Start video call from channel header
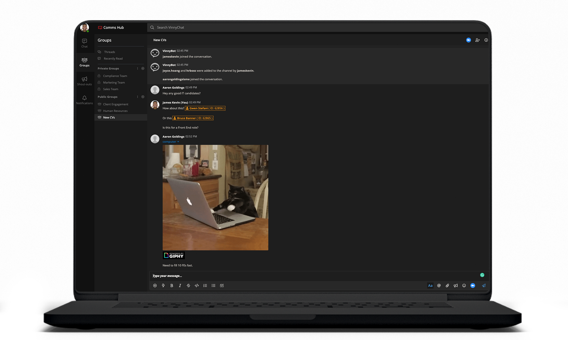 [468, 40]
